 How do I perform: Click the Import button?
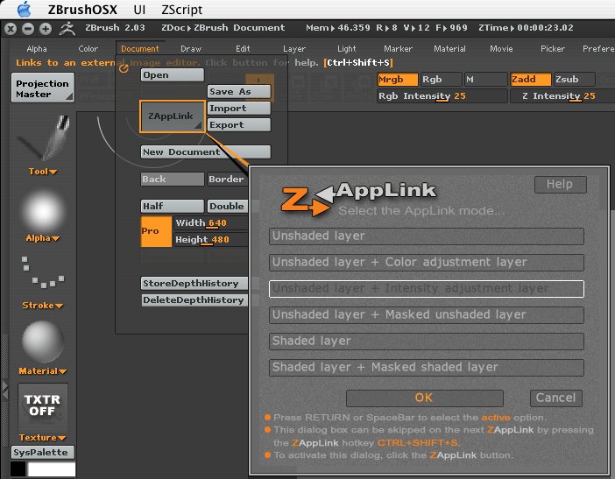(239, 109)
